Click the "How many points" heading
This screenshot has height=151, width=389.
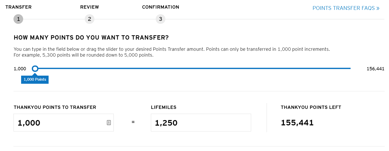pos(91,38)
